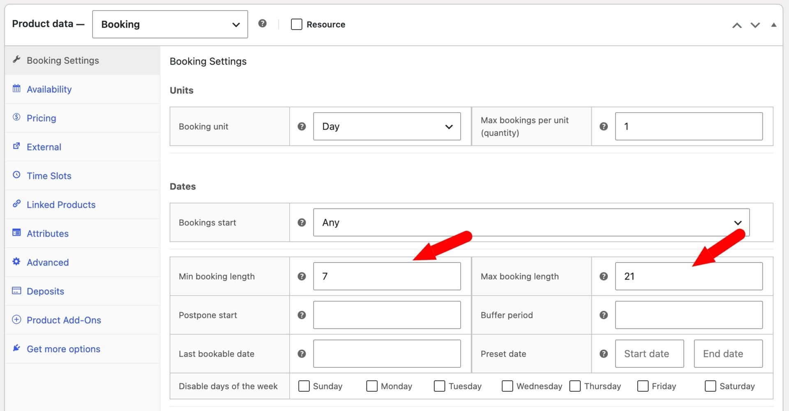
Task: Click the help icon for Buffer period
Action: 604,315
